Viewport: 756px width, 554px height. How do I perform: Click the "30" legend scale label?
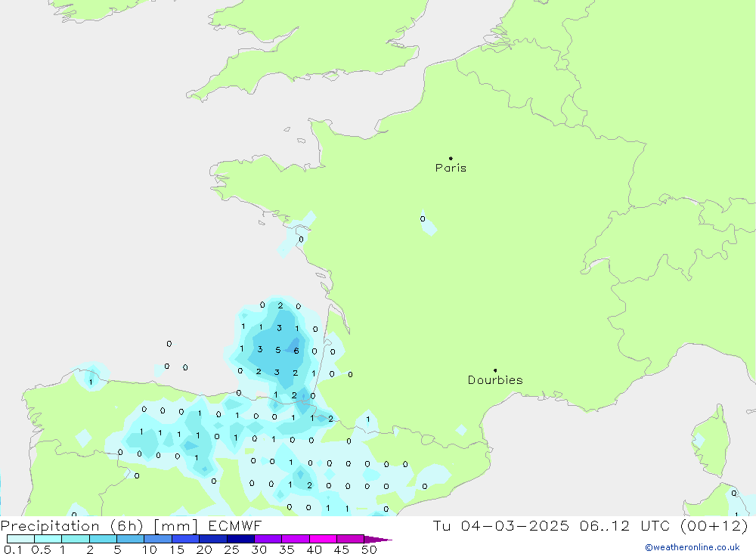(x=259, y=549)
